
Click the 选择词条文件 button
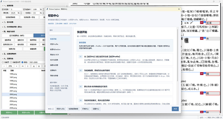[x=8, y=45]
